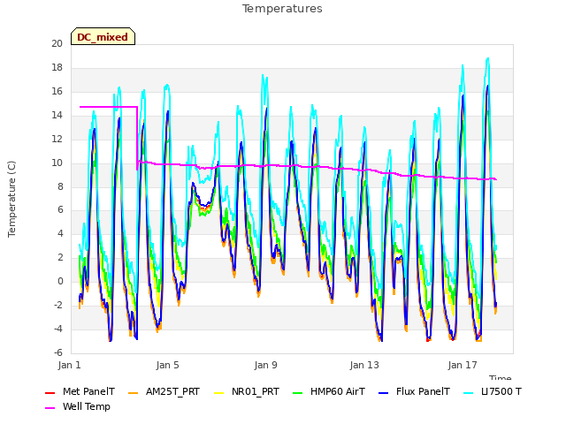Click the cyan LI7500 T color swatch
The image size is (566, 424).
468,392
